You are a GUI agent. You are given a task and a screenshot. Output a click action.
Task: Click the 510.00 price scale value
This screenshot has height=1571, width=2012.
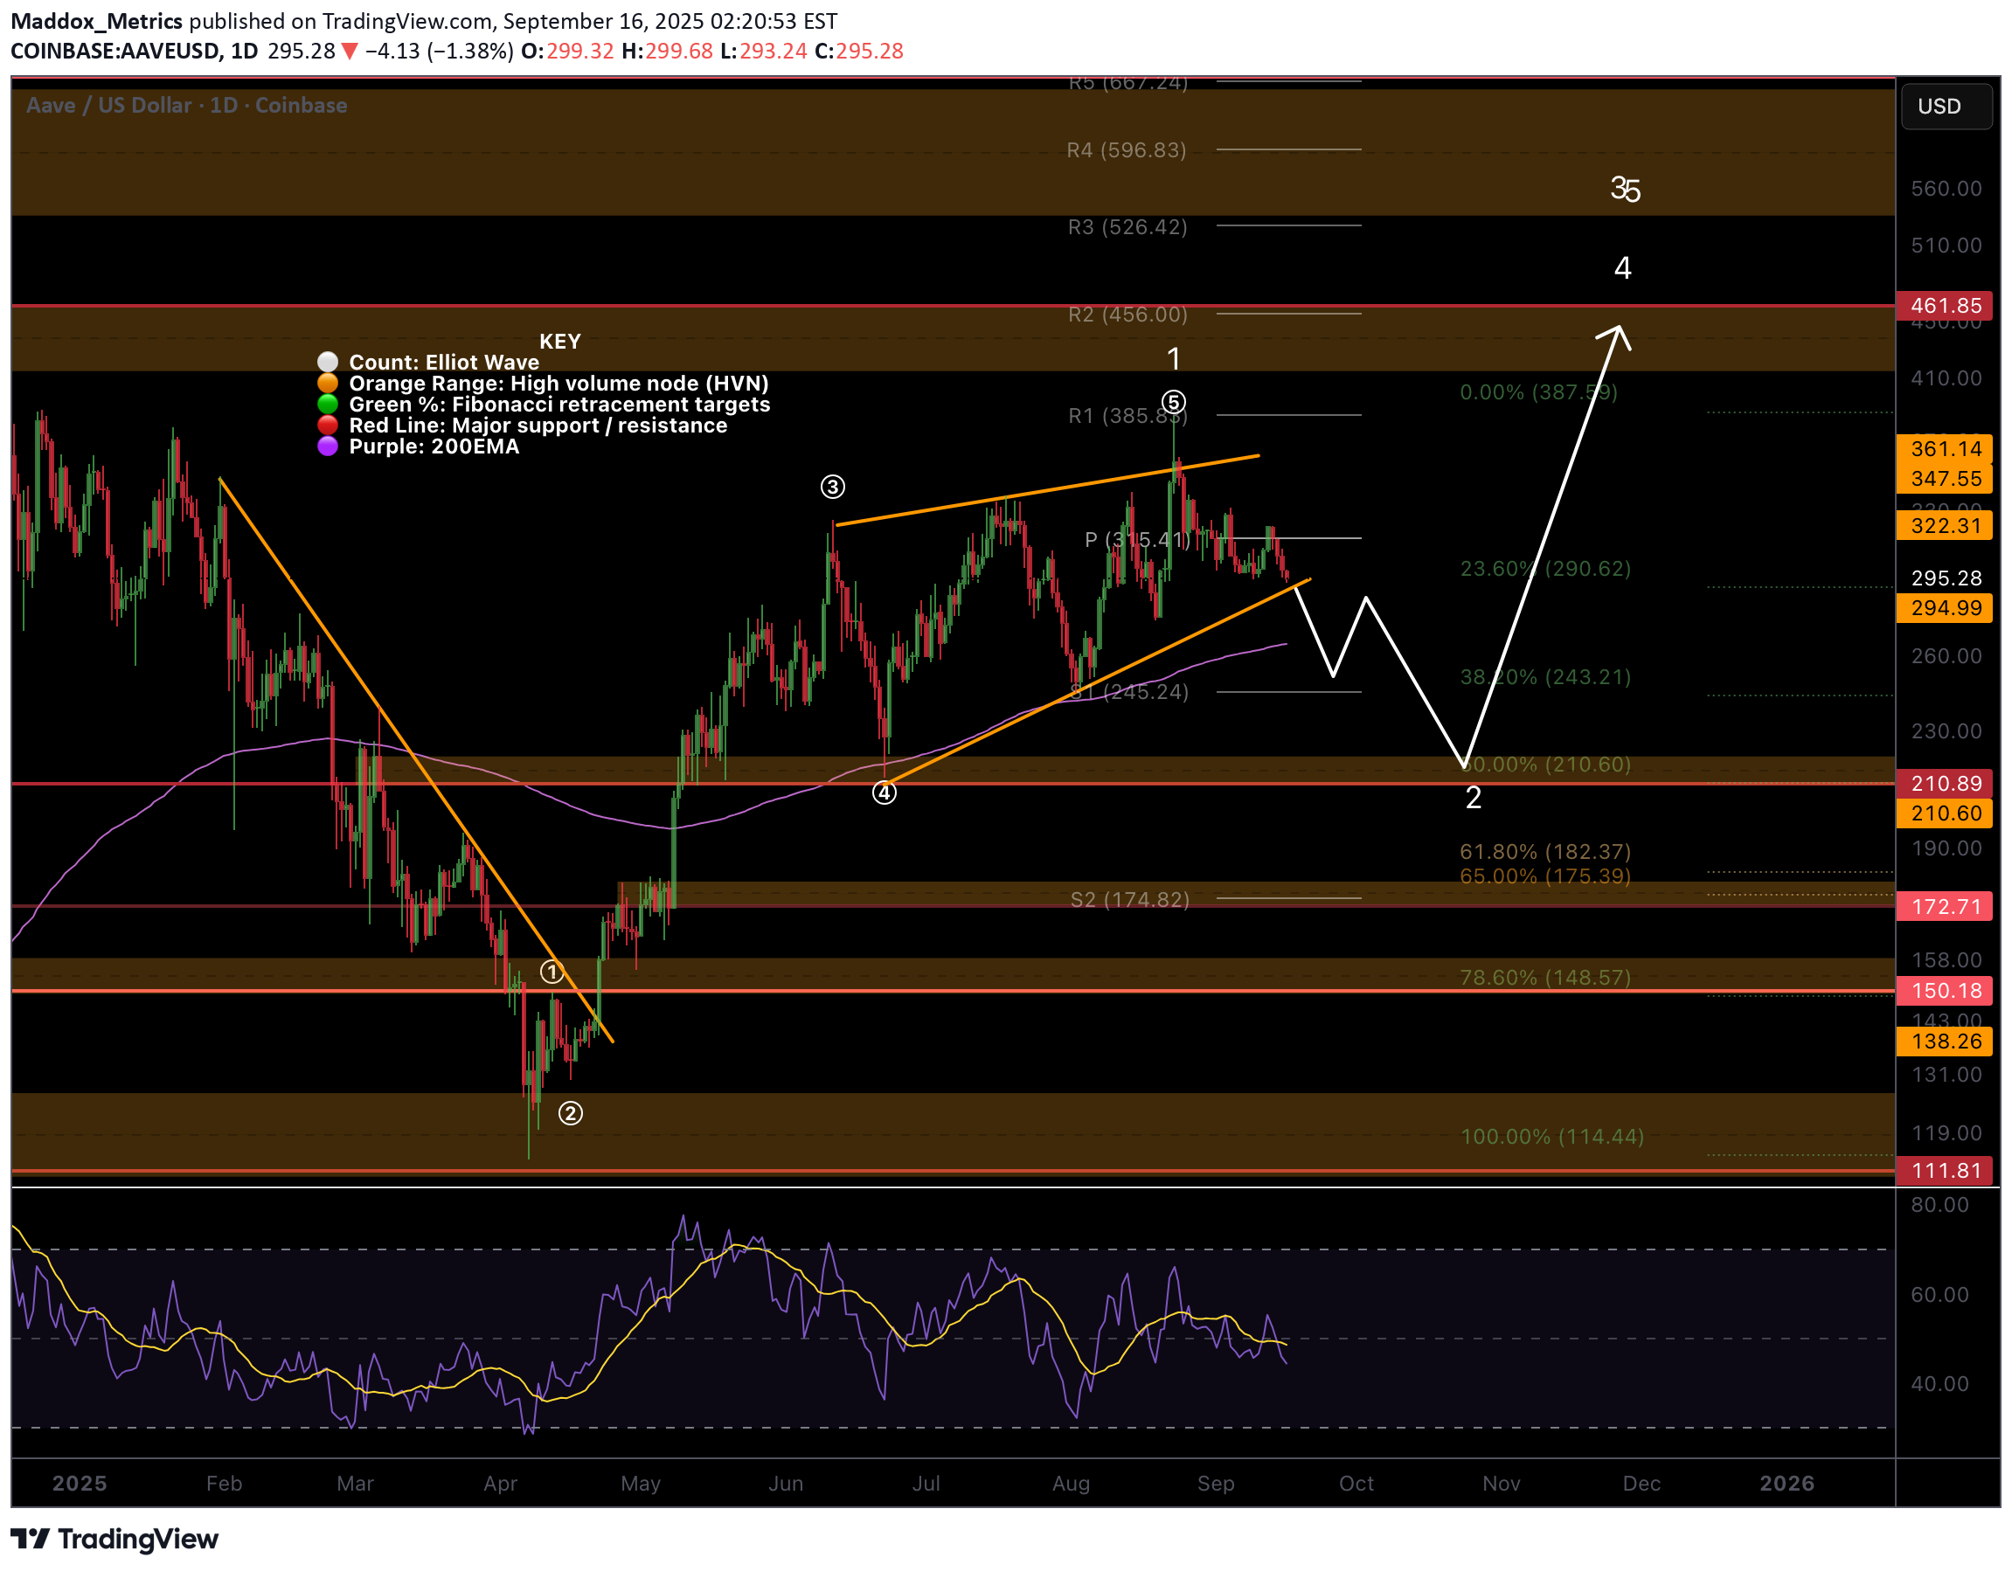coord(1946,245)
